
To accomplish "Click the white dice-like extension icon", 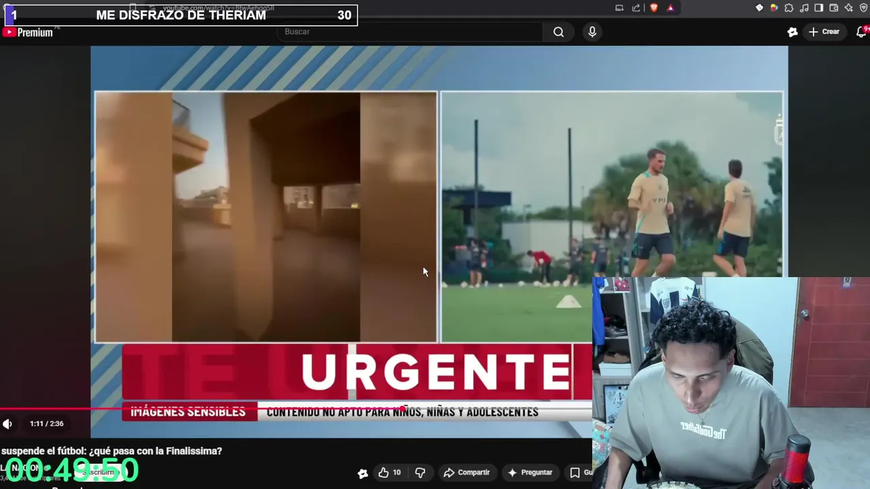I will coord(759,8).
